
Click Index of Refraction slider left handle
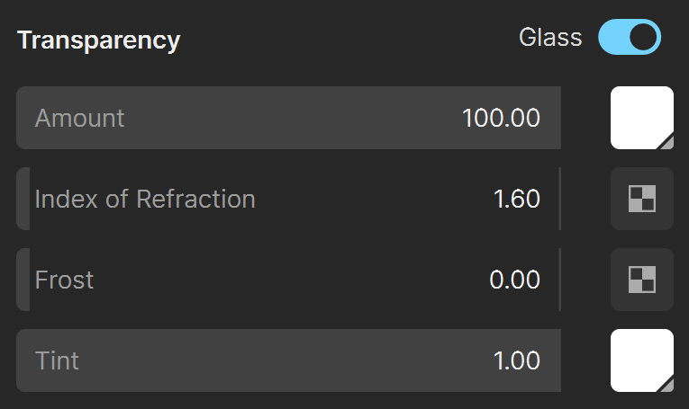(23, 199)
